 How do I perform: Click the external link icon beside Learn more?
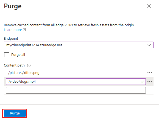pyautogui.click(x=25, y=29)
